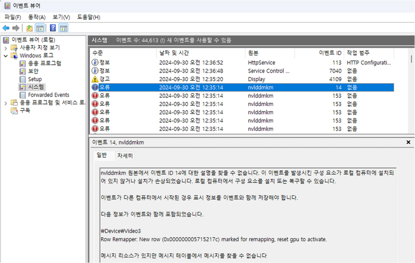Click the 이벤트 14, nvlddmkm pane title
This screenshot has height=263, width=415.
coord(118,142)
